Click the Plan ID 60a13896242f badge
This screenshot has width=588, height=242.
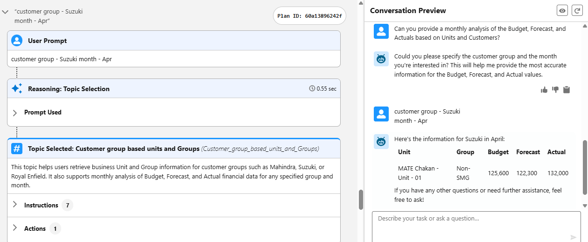[309, 16]
